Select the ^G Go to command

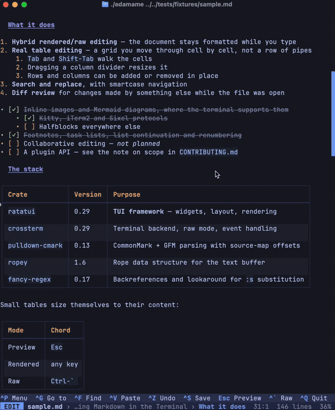coord(51,398)
